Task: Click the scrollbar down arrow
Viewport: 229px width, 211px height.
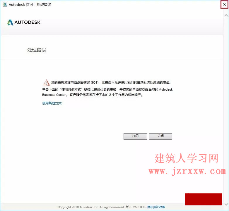Action: tap(226, 204)
